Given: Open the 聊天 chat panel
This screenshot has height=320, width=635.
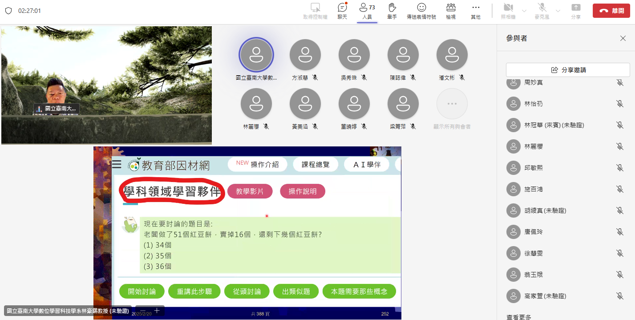Looking at the screenshot, I should 342,11.
